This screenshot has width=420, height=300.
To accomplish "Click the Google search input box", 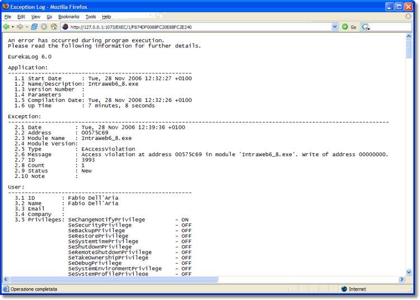I will click(390, 27).
